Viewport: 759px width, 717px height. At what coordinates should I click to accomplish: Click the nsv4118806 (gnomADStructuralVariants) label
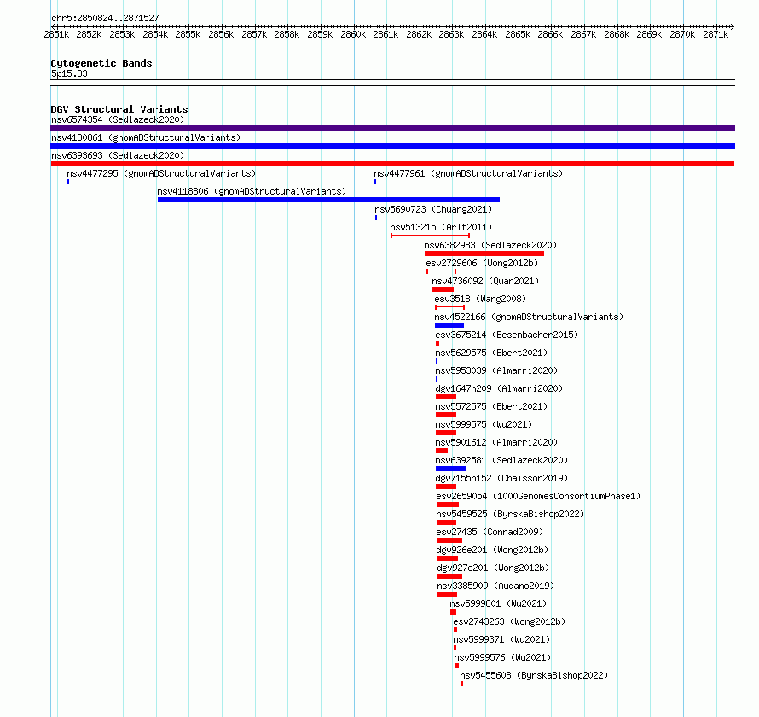click(252, 191)
